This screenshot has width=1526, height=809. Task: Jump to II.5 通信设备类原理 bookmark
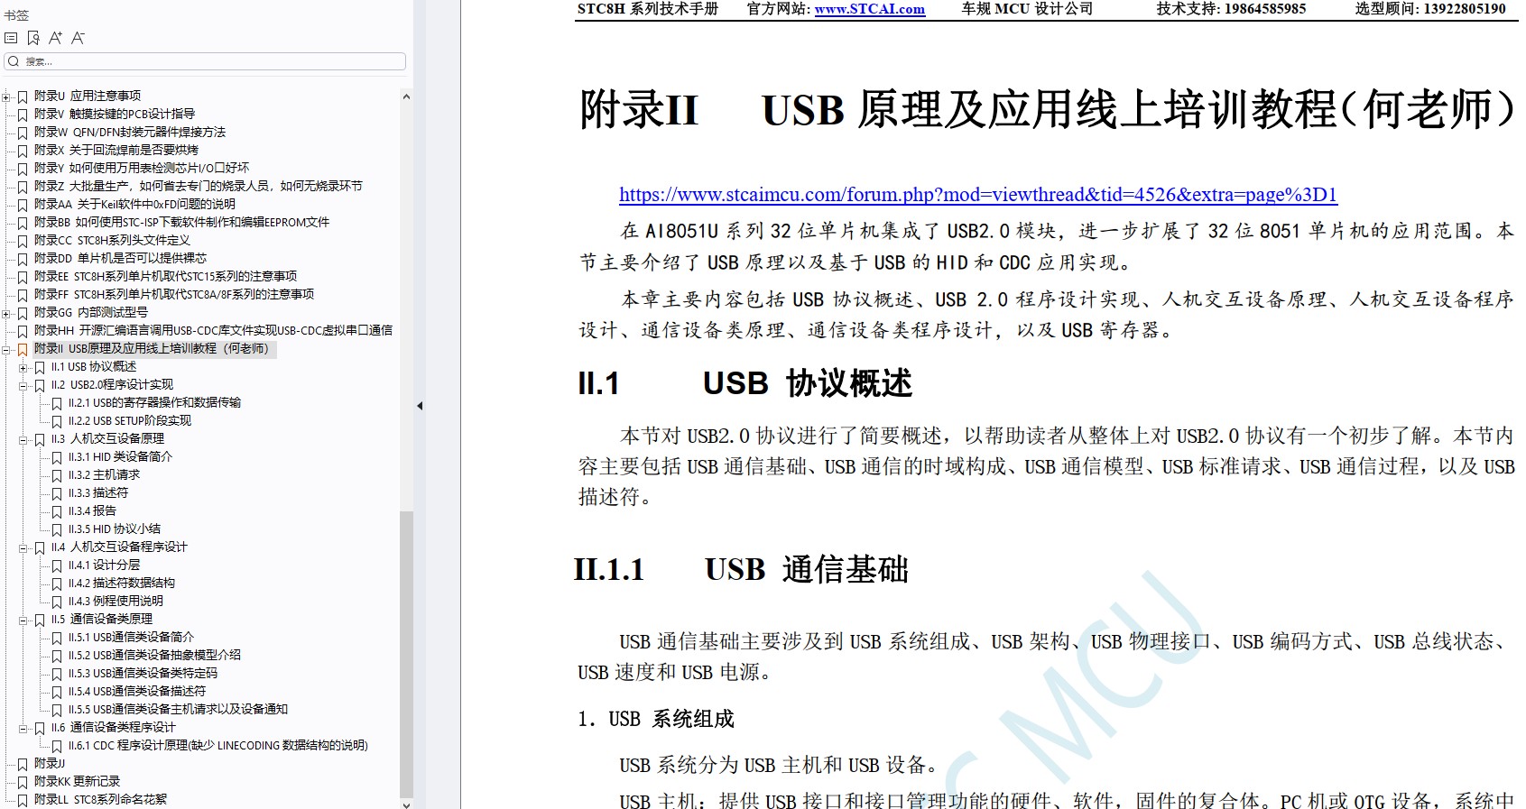pyautogui.click(x=102, y=619)
